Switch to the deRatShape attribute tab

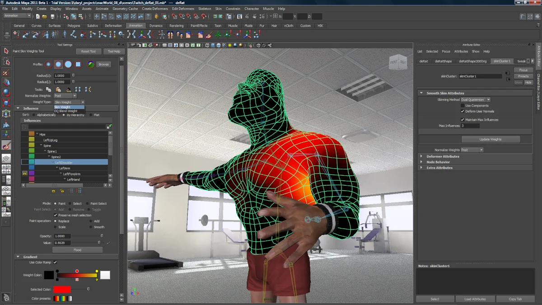pyautogui.click(x=443, y=61)
